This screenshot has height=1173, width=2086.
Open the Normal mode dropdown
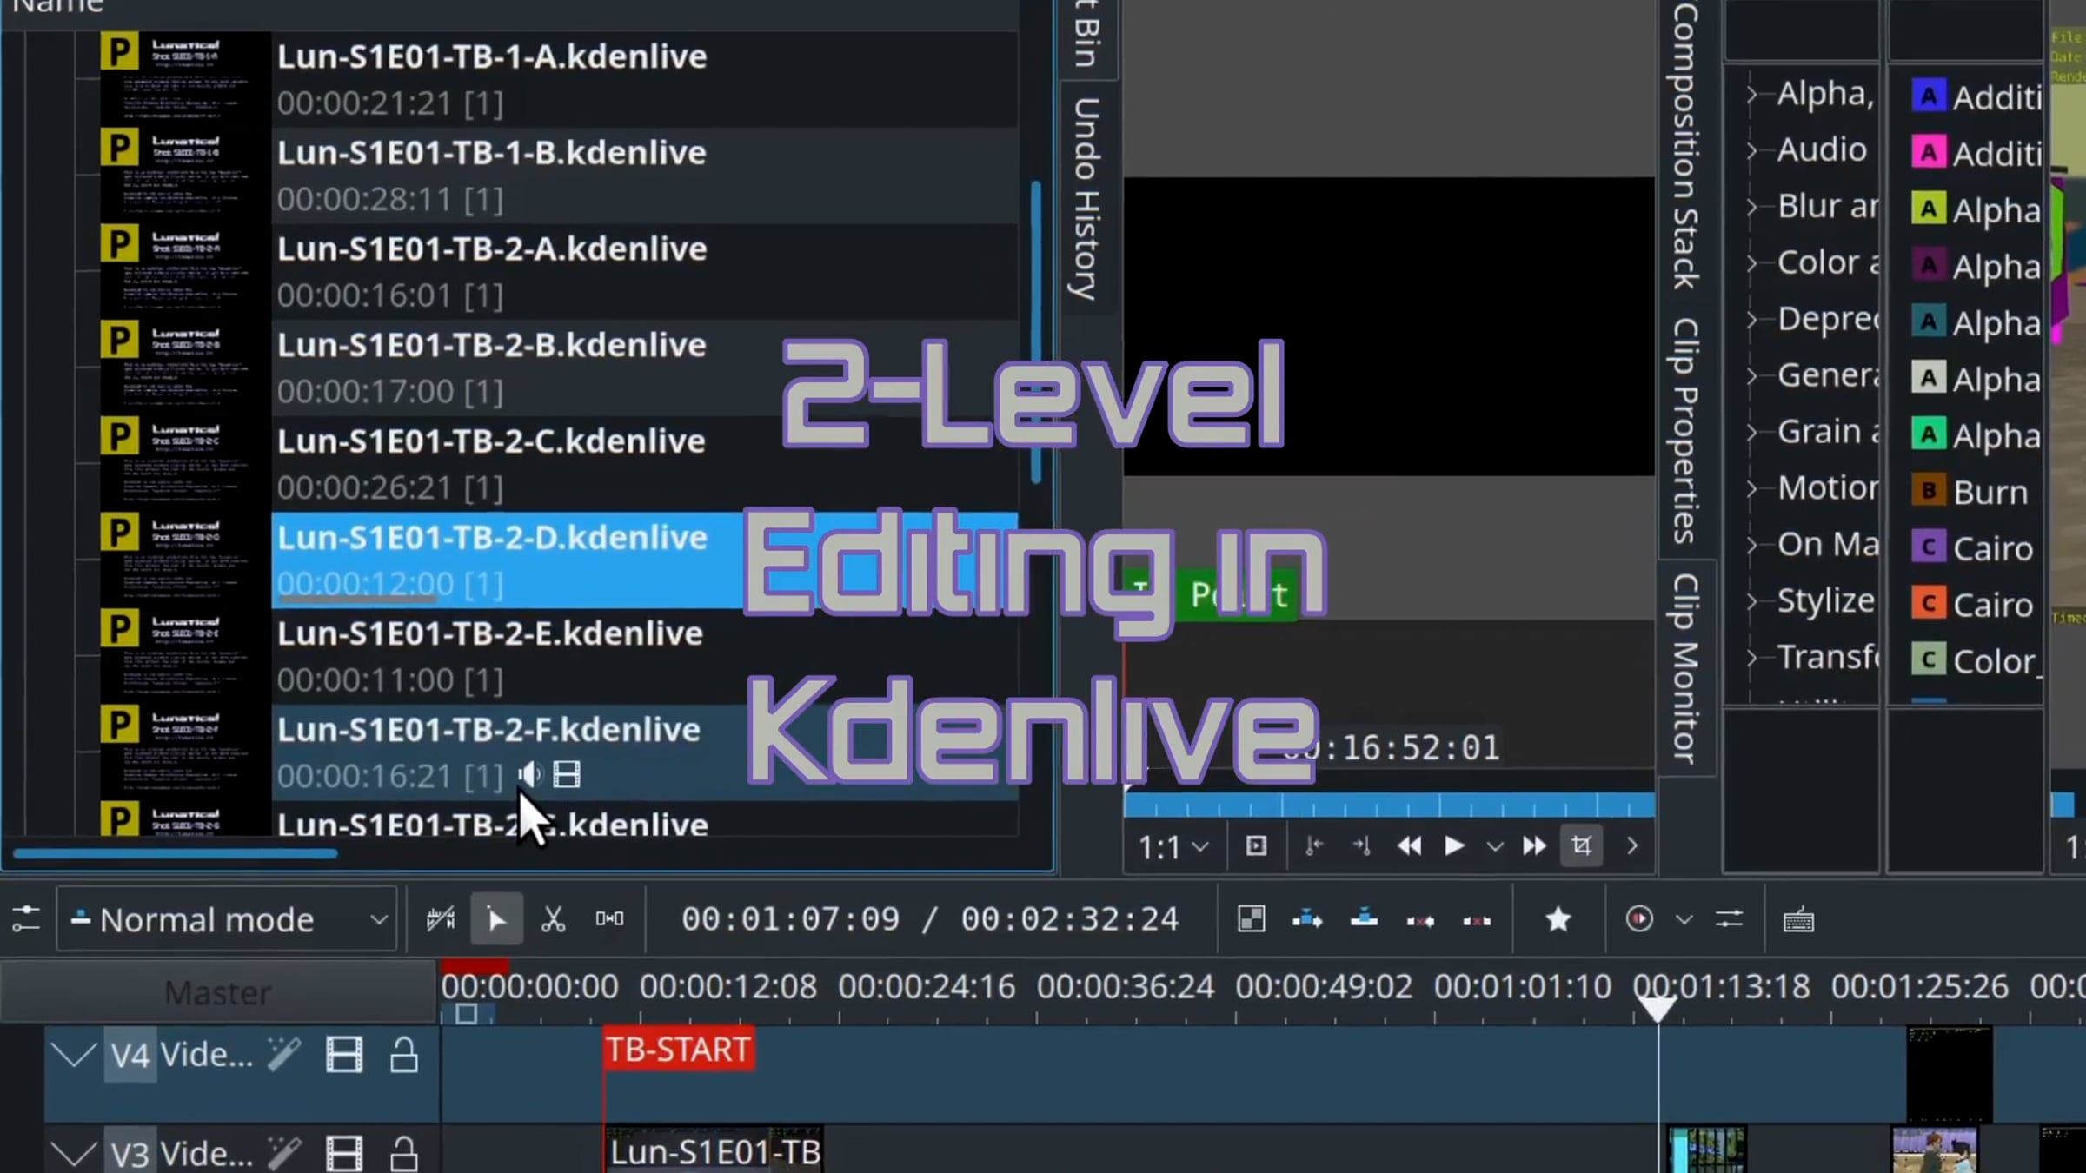(x=226, y=919)
